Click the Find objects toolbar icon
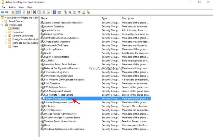 pos(84,12)
